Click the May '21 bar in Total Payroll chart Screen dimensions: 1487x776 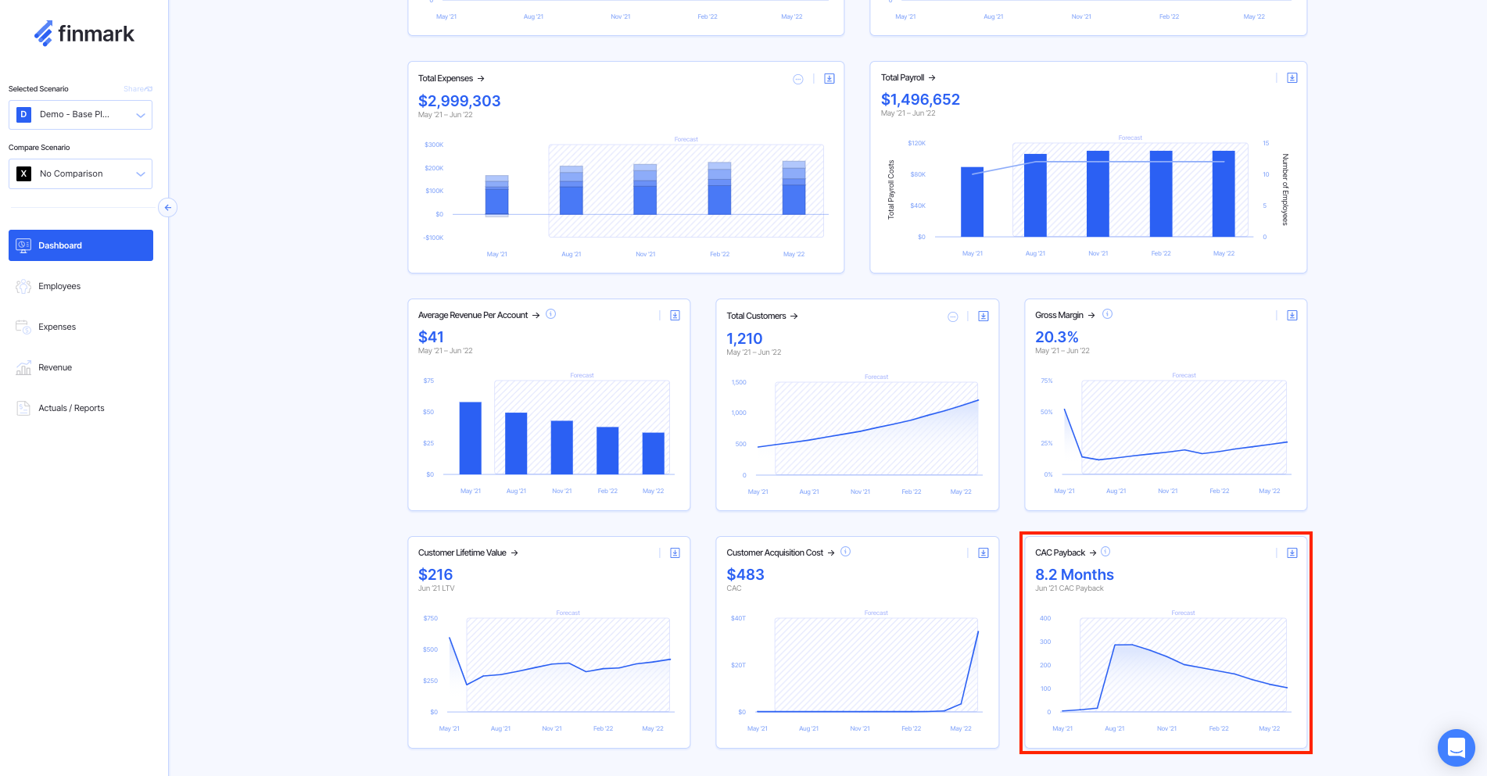coord(972,202)
